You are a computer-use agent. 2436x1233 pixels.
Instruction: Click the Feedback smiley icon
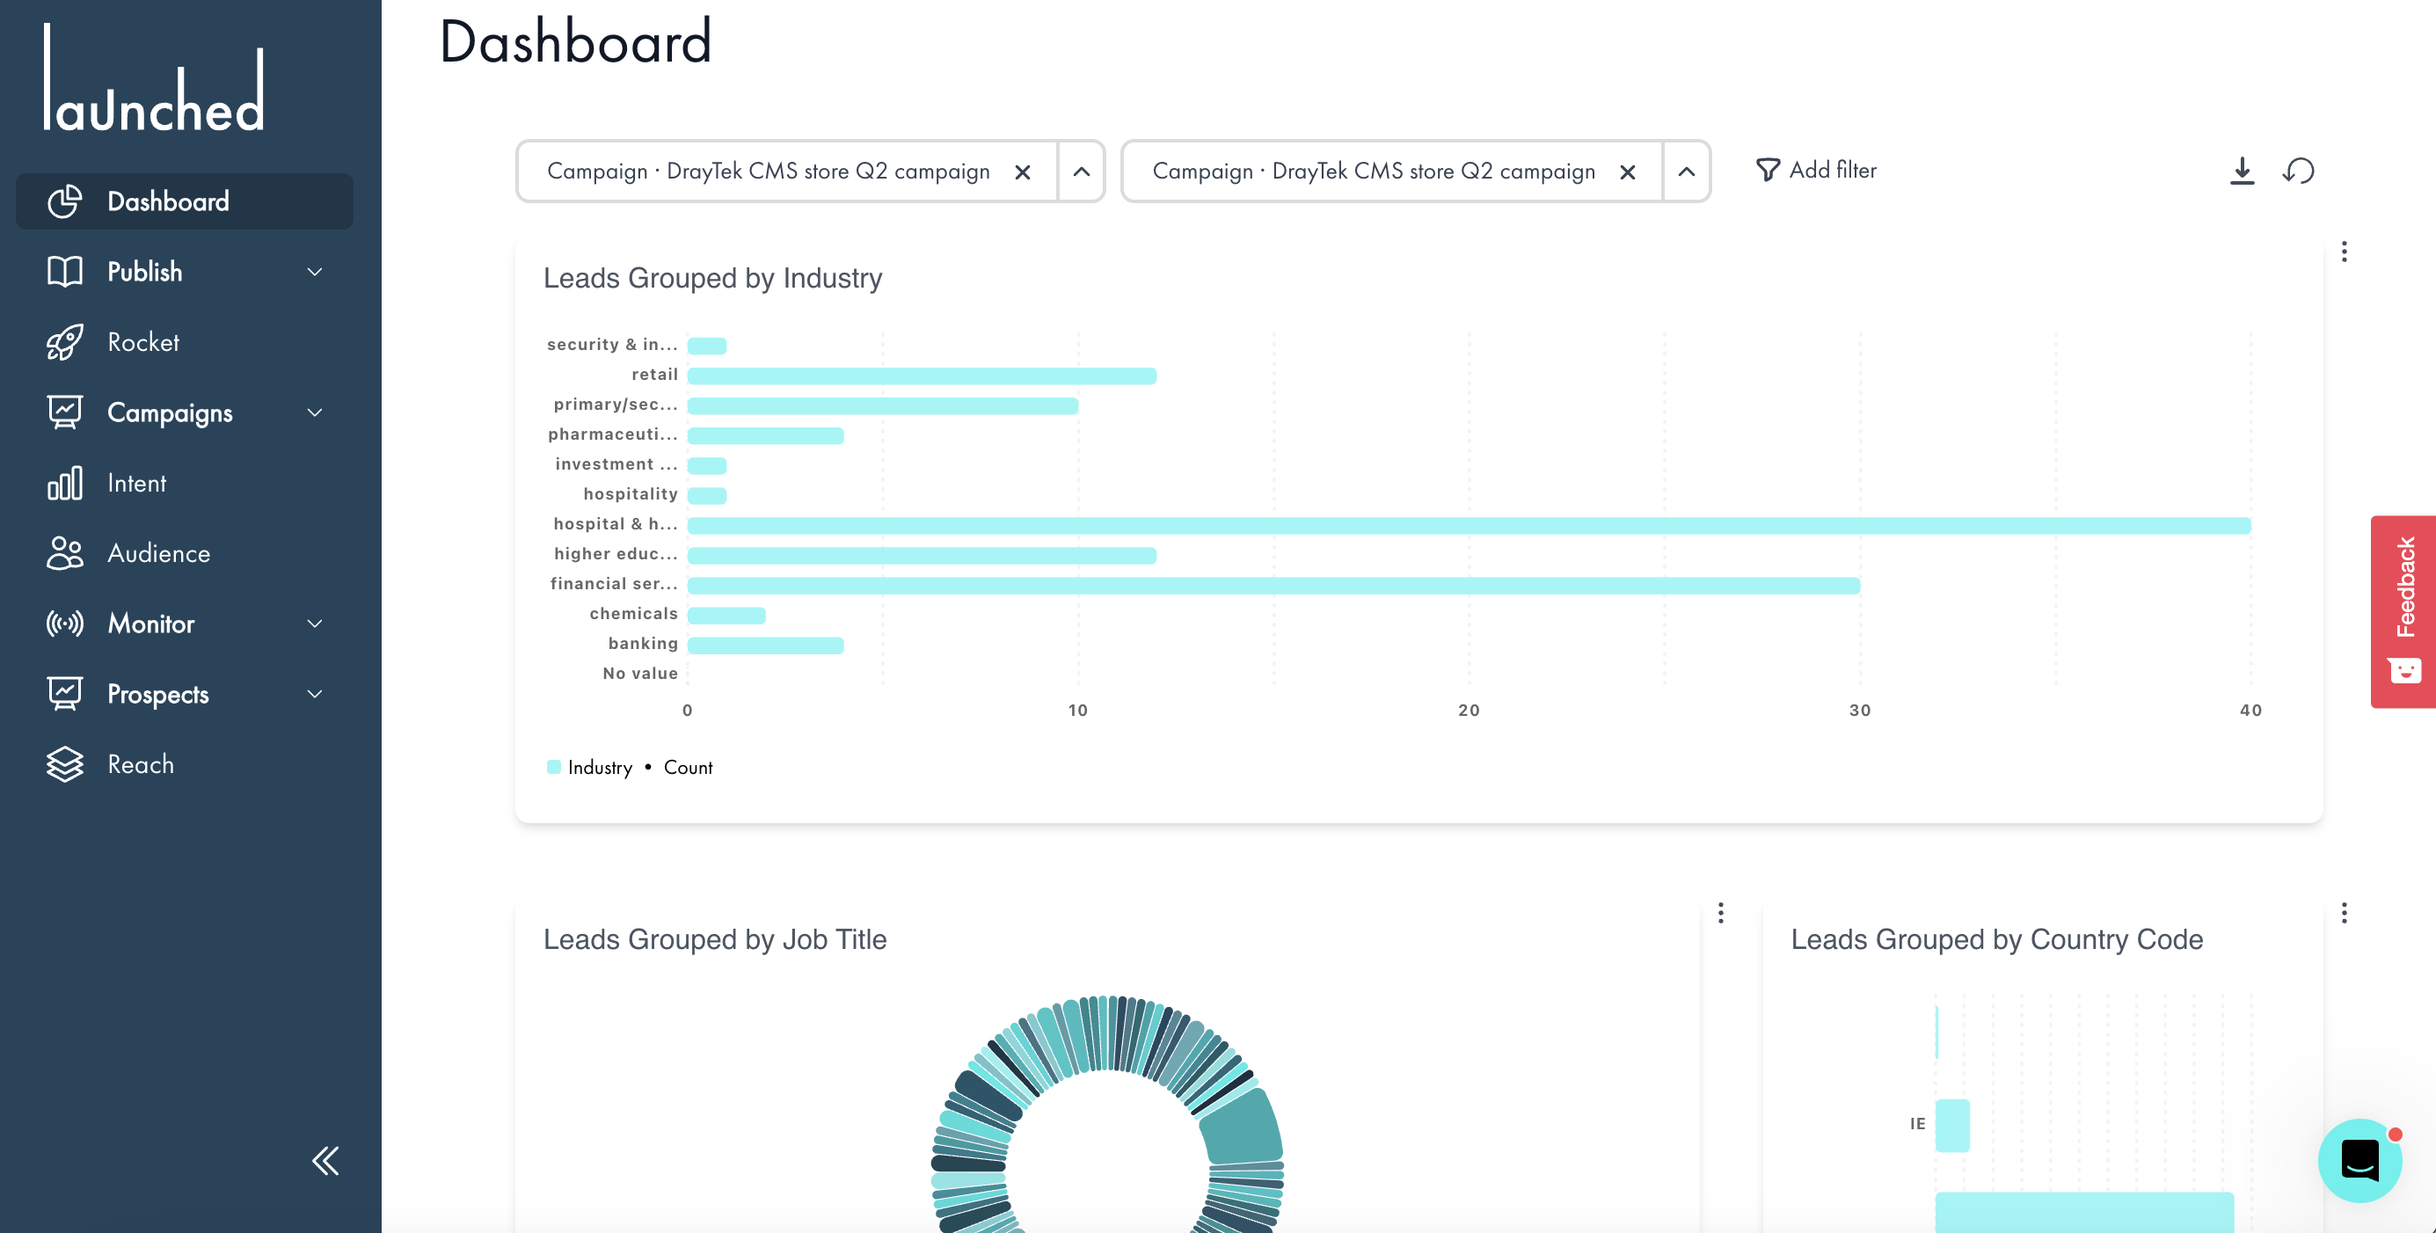coord(2405,670)
